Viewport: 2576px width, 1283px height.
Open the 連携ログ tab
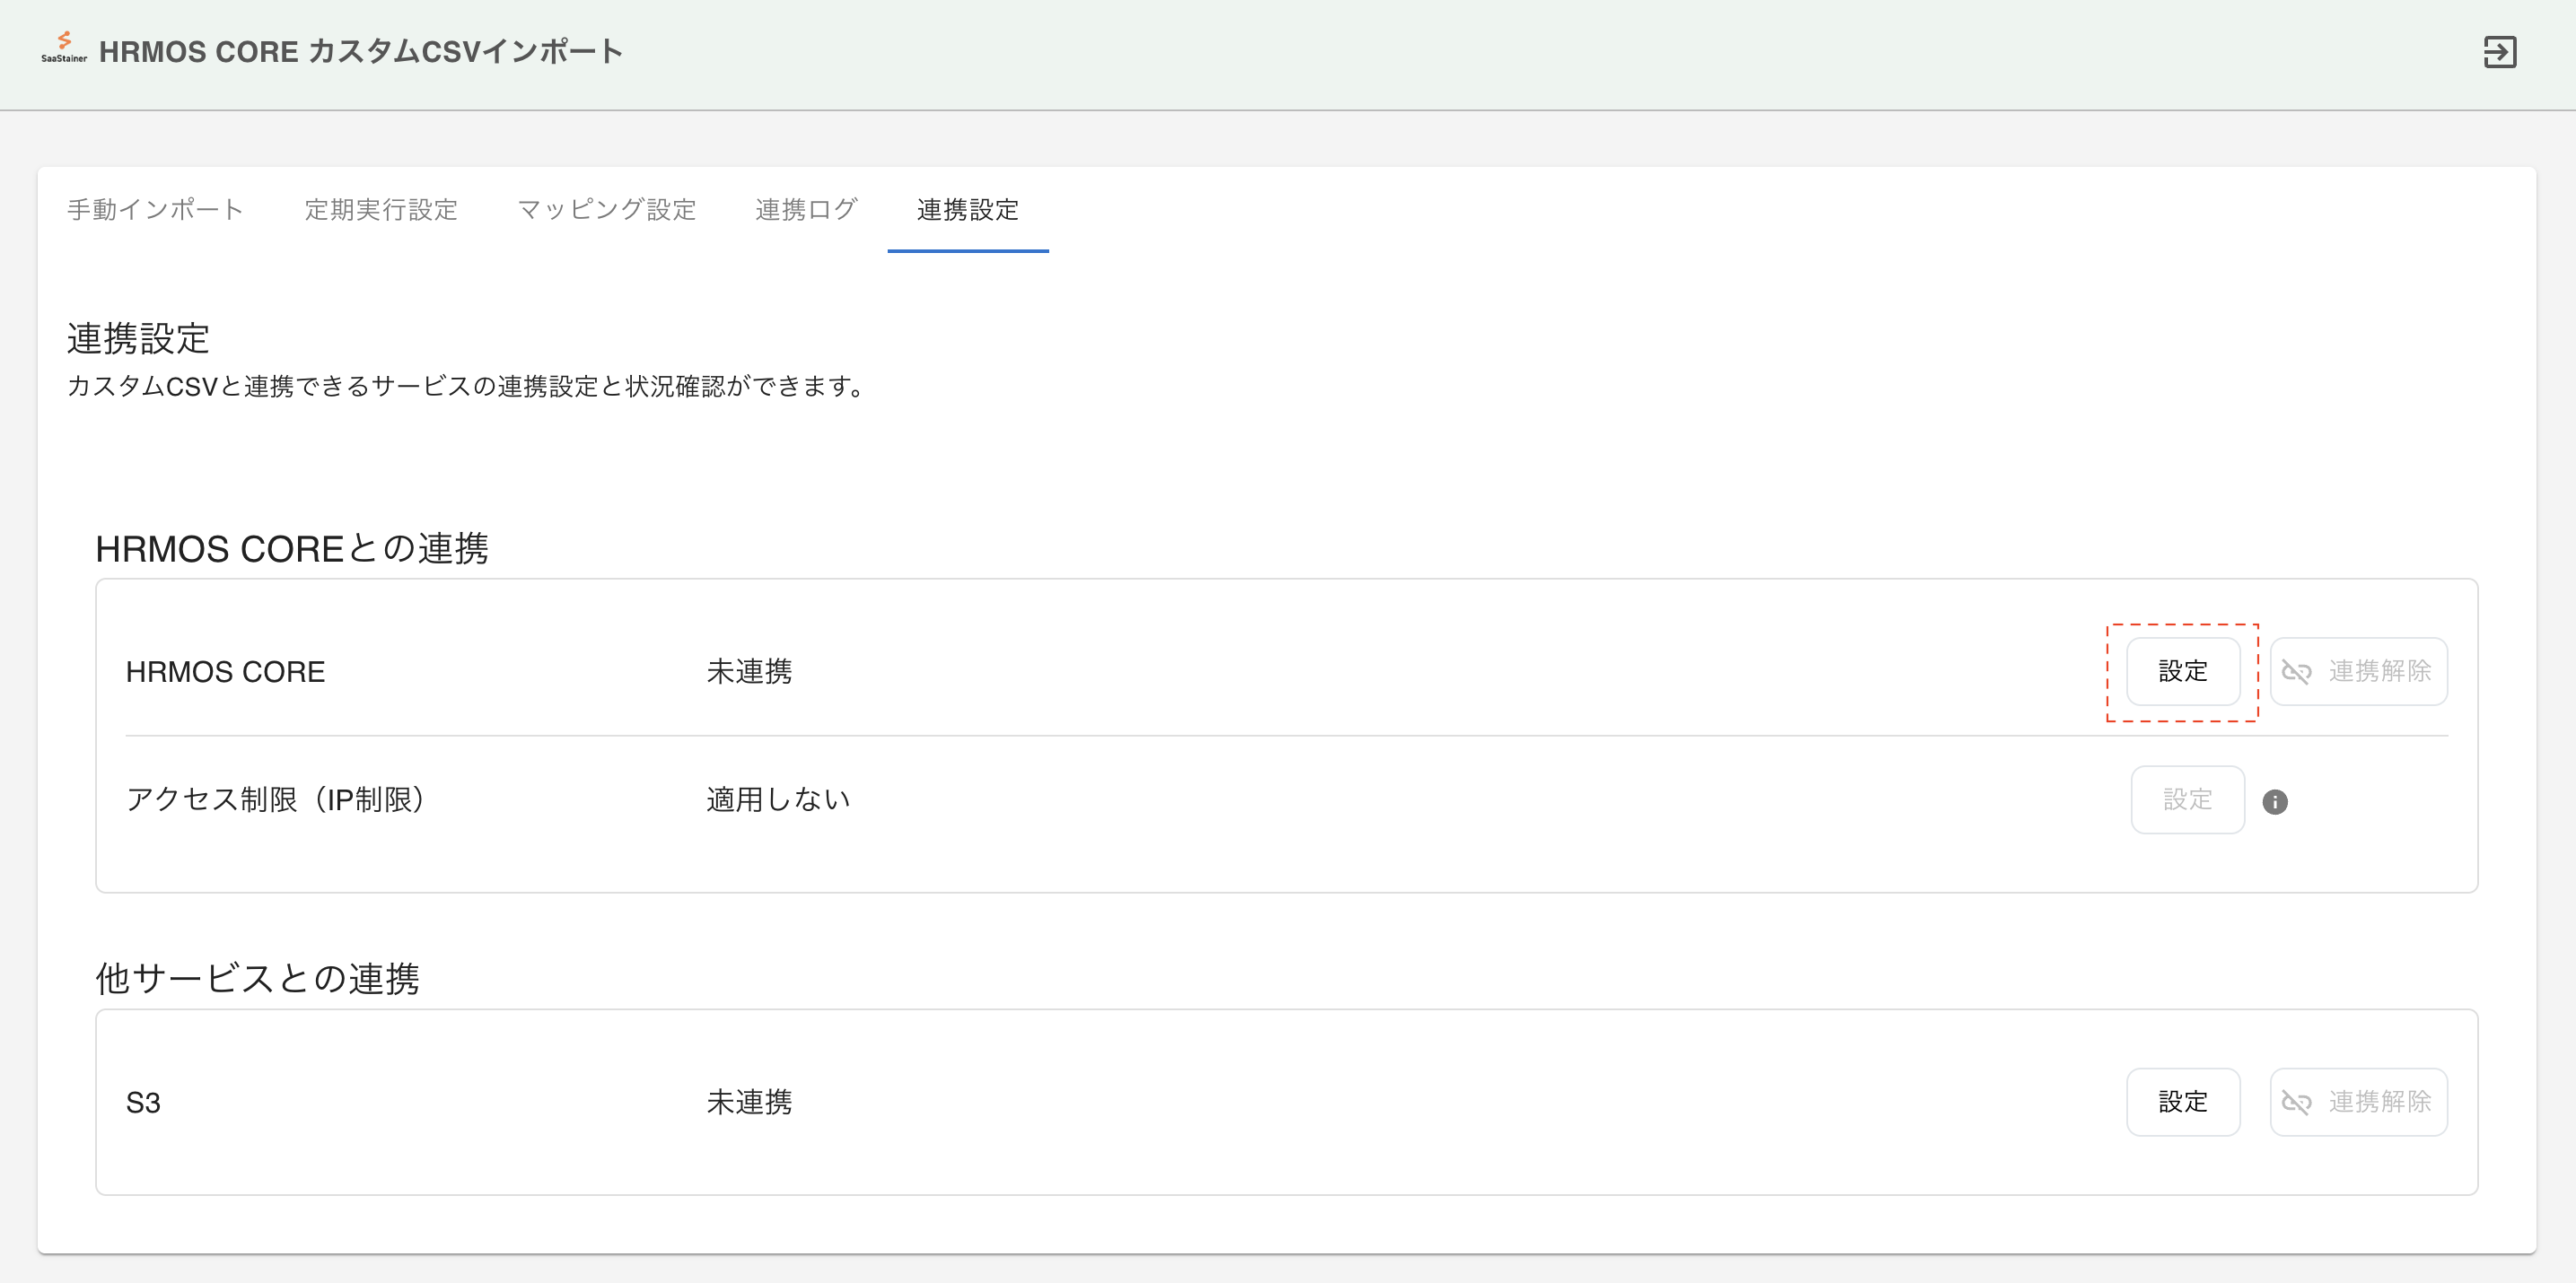coord(806,209)
